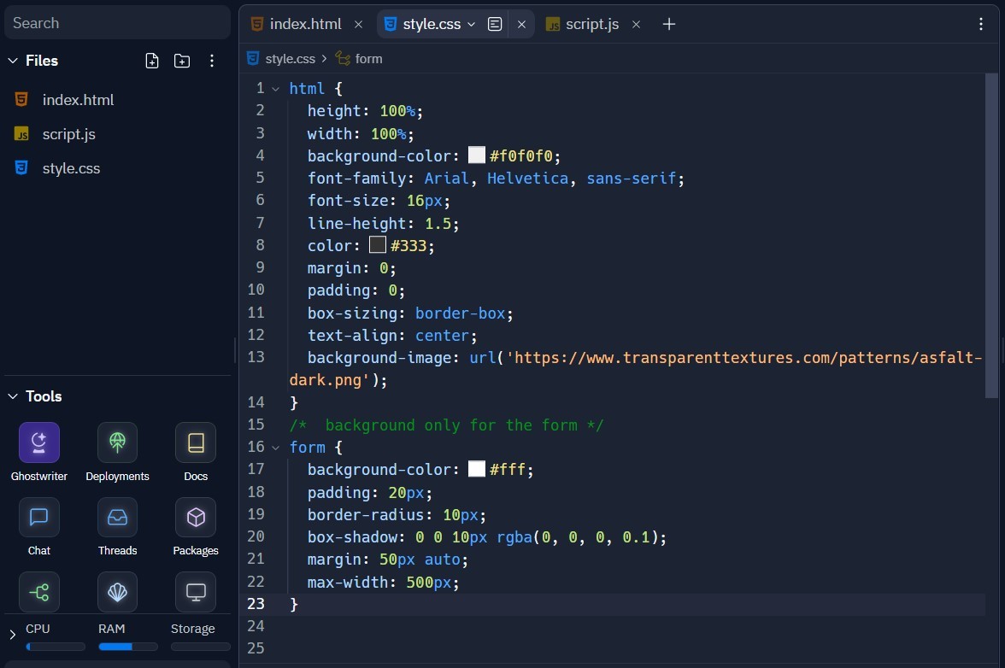
Task: Click the 'border-box' value text
Action: tap(460, 313)
